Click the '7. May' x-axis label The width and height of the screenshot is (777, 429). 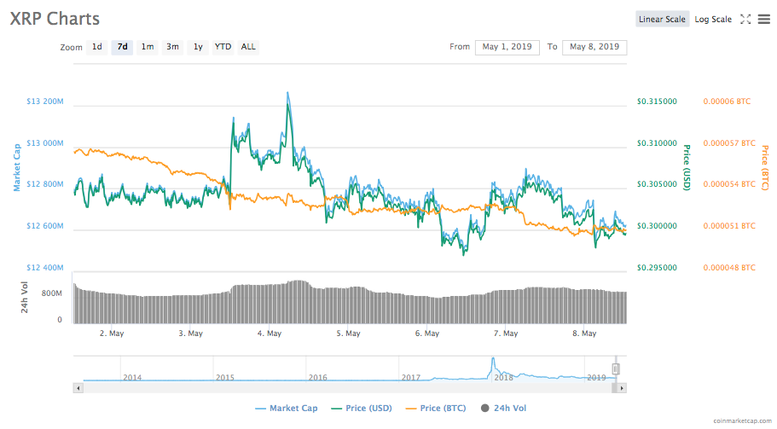click(x=506, y=333)
